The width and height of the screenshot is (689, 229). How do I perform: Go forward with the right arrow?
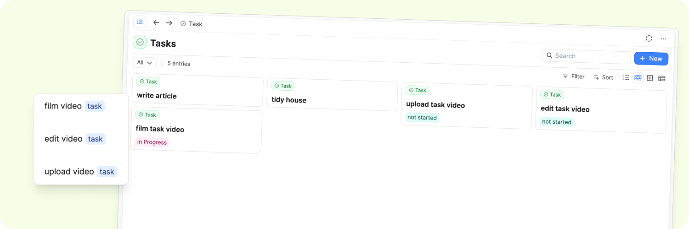(169, 23)
